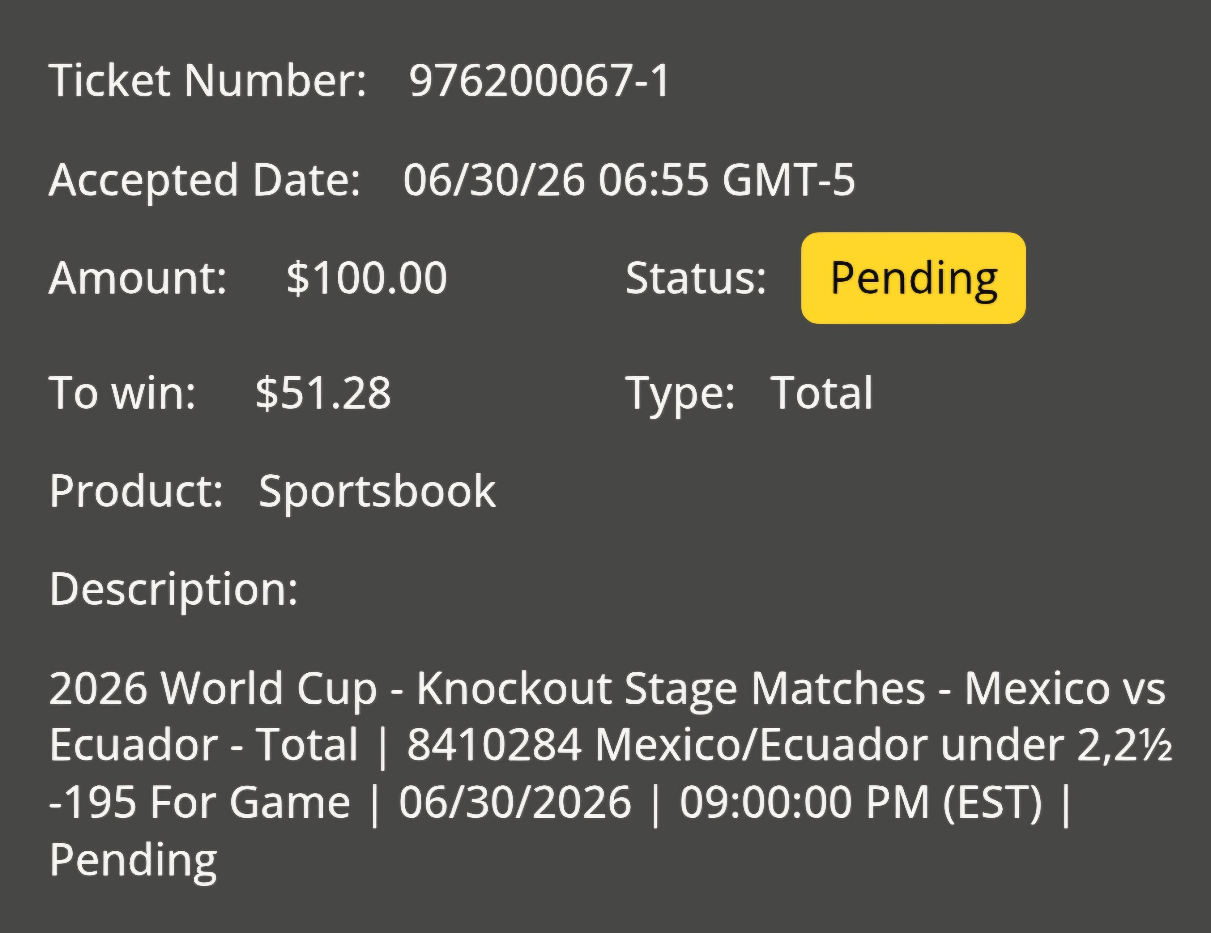Click the Status label
1211x933 pixels.
(695, 278)
